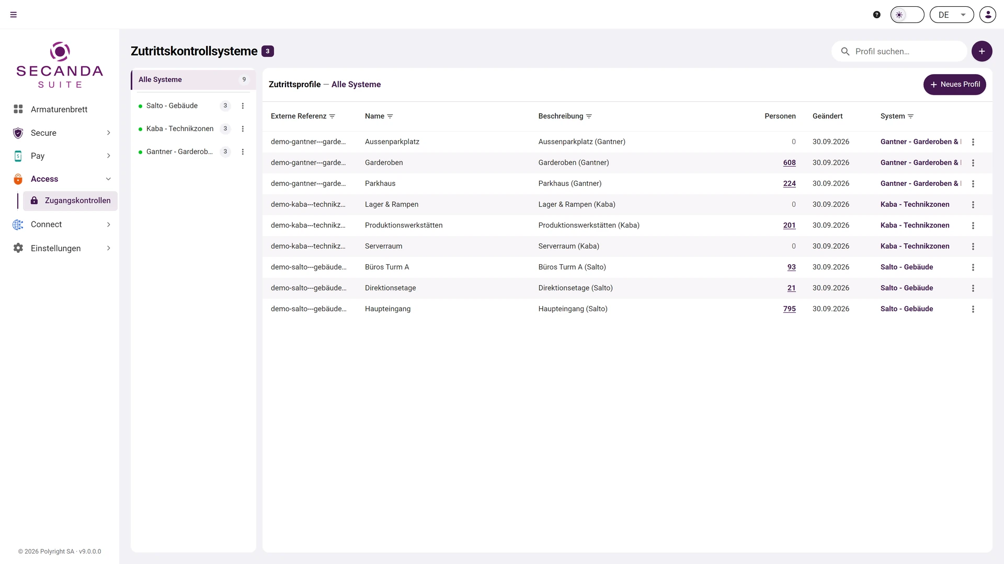Expand Connect menu chevron
The width and height of the screenshot is (1004, 564).
tap(109, 225)
